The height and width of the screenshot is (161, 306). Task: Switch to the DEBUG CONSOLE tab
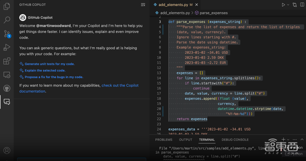coord(235,140)
